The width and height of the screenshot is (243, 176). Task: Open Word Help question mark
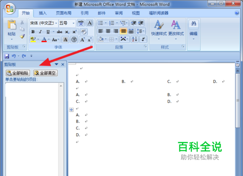[x=237, y=13]
